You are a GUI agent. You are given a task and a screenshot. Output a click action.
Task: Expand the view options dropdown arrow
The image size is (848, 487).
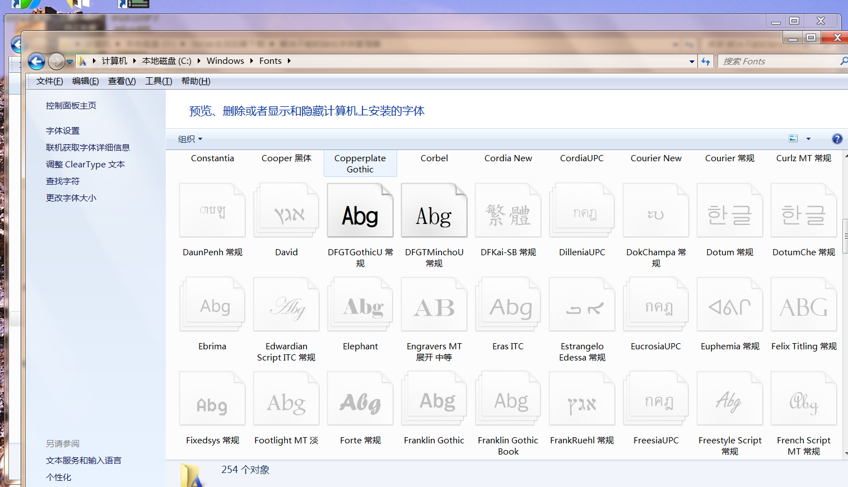click(808, 139)
